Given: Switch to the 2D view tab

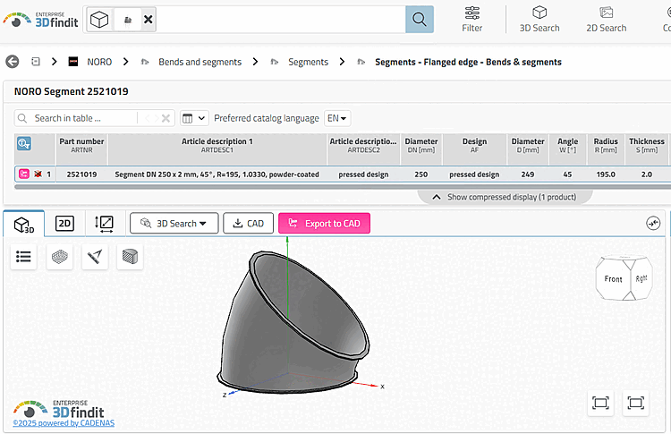Looking at the screenshot, I should [64, 224].
